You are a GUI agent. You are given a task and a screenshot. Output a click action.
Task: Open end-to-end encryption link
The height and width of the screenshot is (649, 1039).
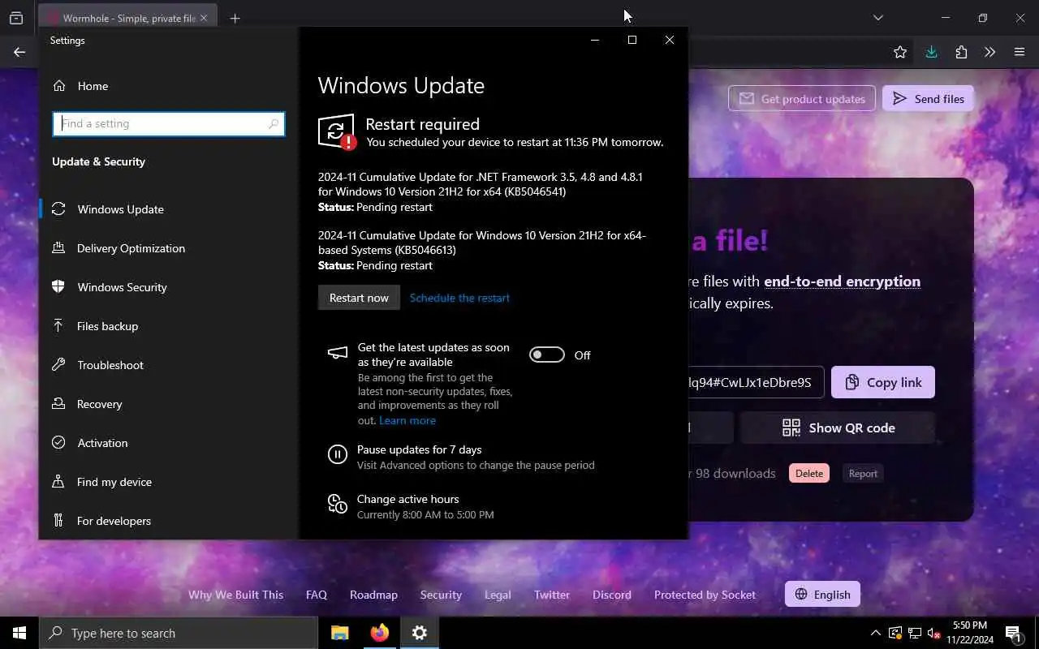coord(842,282)
